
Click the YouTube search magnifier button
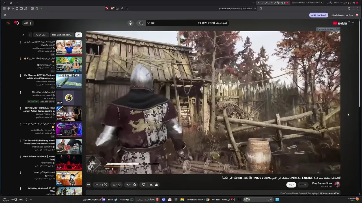coord(141,23)
